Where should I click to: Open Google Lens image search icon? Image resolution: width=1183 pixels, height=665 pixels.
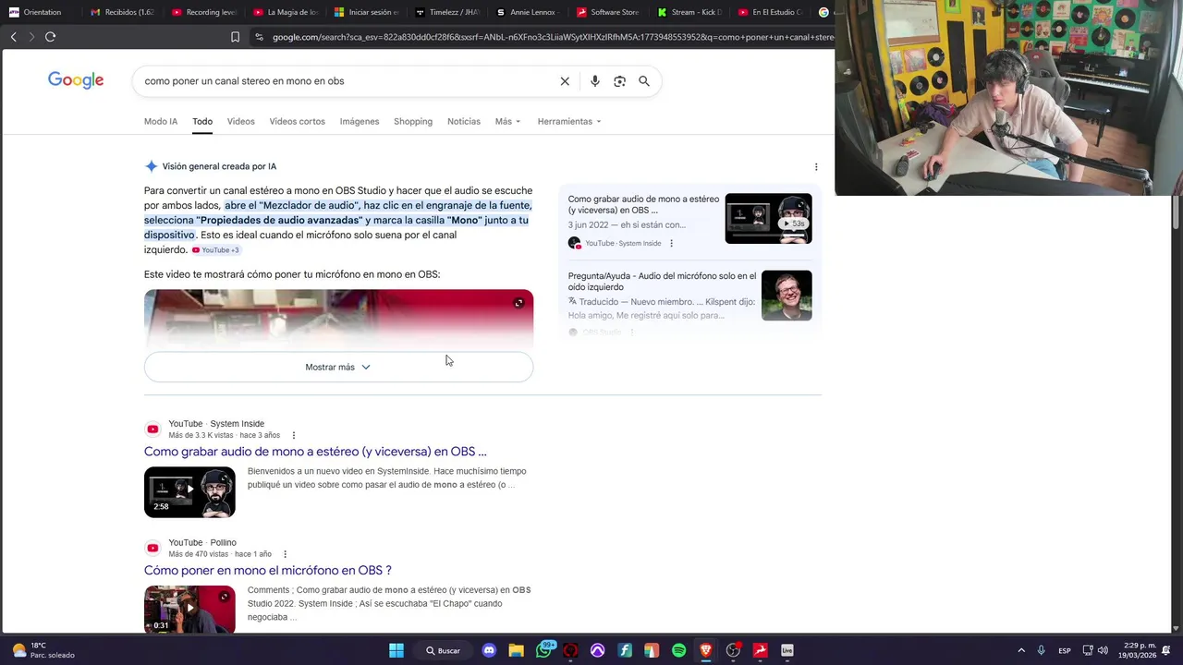(620, 81)
